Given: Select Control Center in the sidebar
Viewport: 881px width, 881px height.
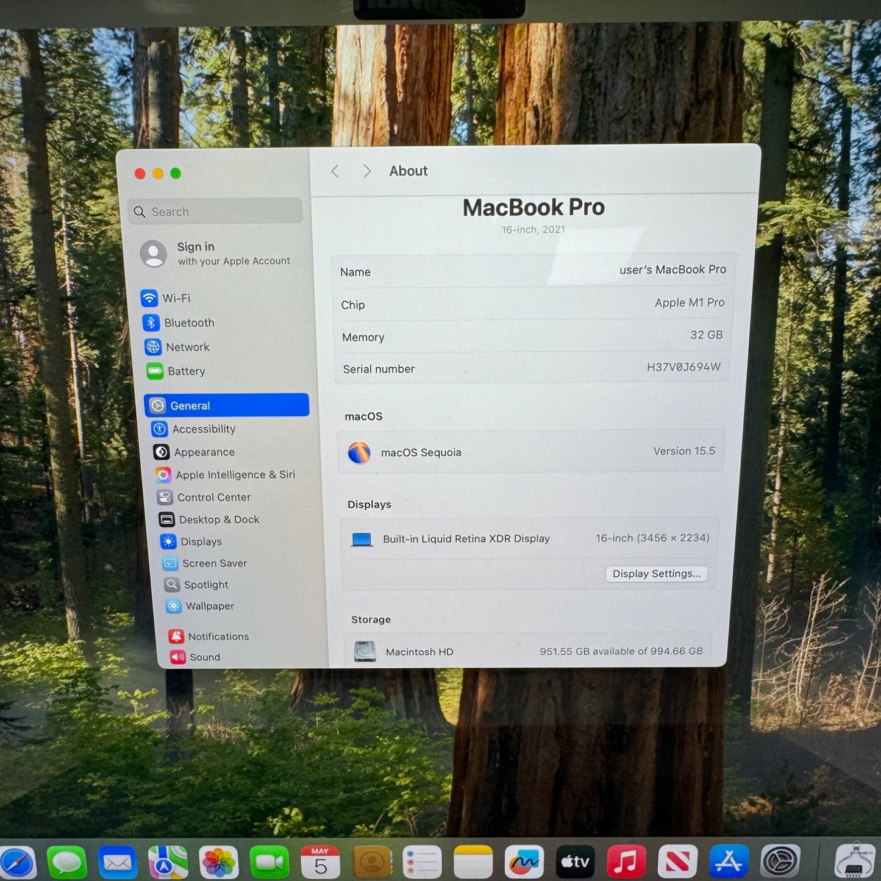Looking at the screenshot, I should [204, 497].
